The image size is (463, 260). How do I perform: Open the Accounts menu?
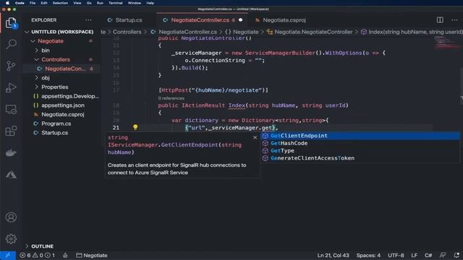click(11, 217)
